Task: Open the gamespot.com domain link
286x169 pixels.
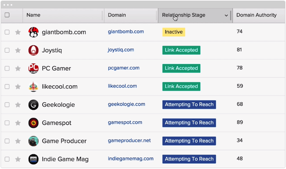Action: [125, 122]
